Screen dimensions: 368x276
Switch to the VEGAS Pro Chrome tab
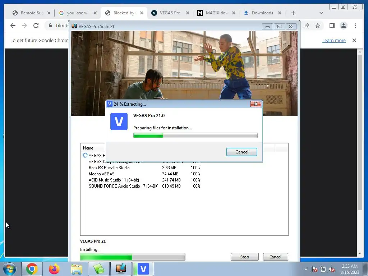[x=170, y=13]
